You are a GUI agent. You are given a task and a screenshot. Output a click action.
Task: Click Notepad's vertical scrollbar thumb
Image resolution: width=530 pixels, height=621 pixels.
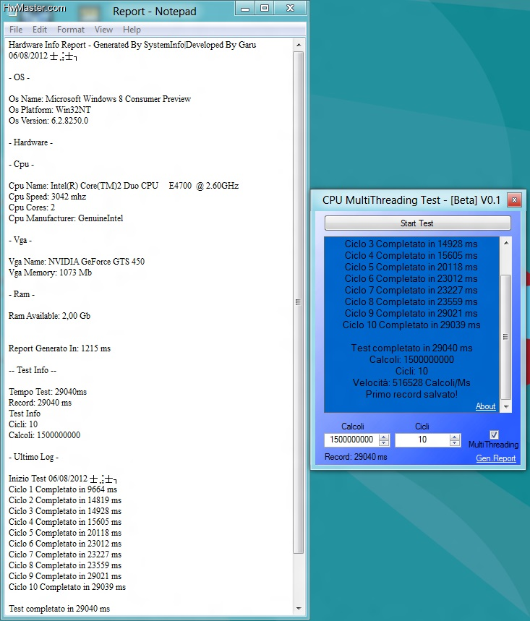pos(299,302)
